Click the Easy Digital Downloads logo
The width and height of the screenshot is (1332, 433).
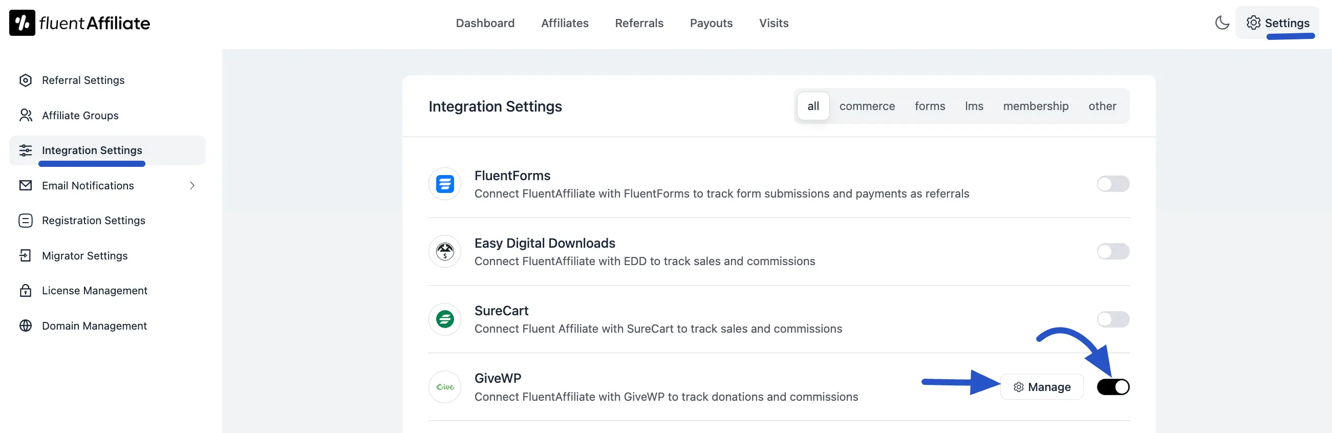click(445, 252)
